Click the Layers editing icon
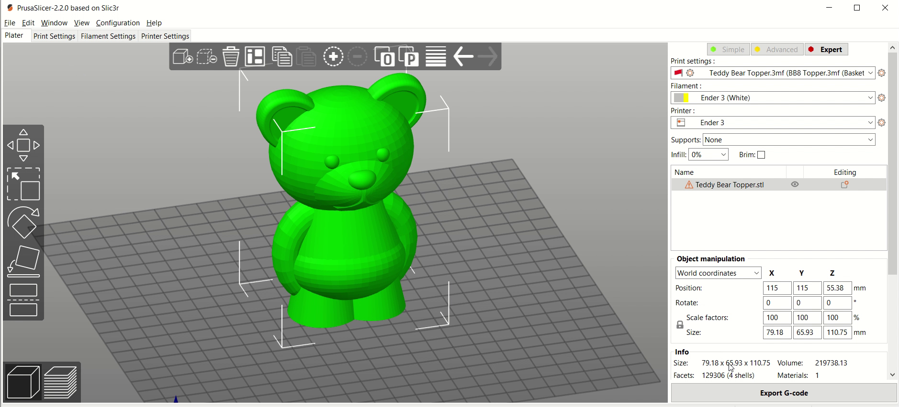The image size is (899, 407). tap(436, 56)
